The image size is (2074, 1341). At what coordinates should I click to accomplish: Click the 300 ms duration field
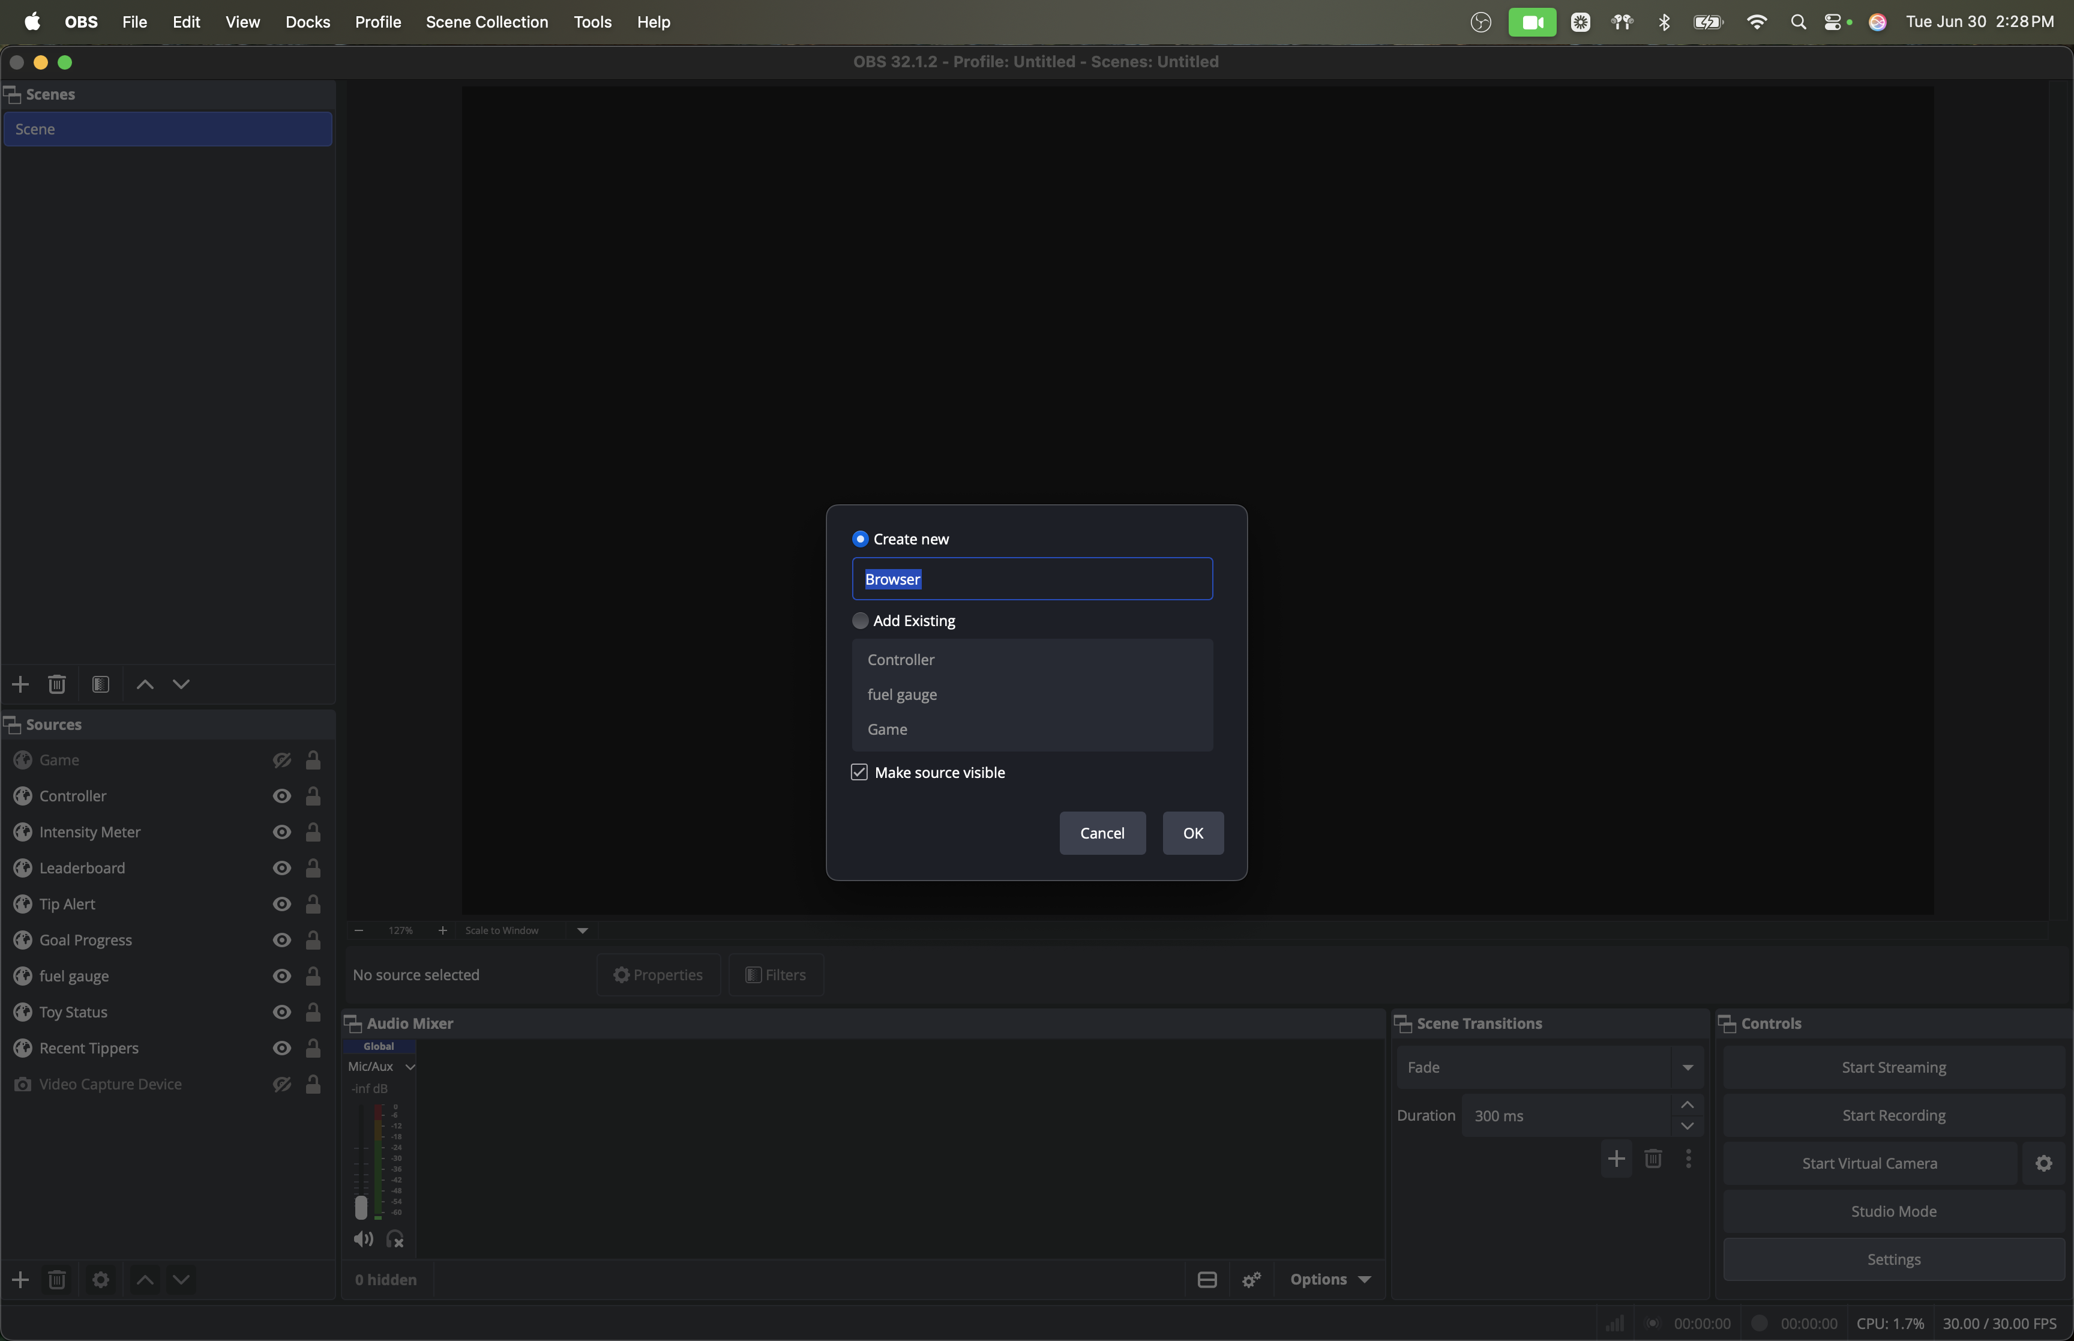pyautogui.click(x=1566, y=1115)
